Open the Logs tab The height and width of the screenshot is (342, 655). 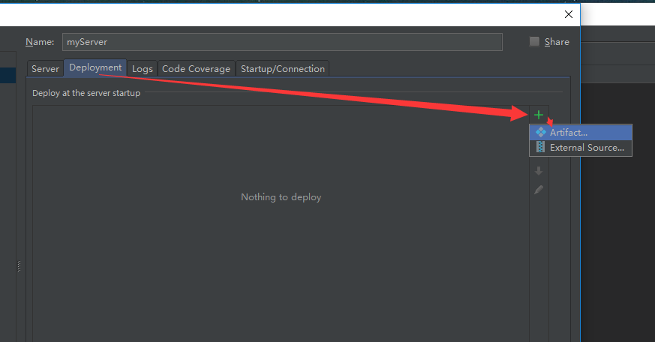143,69
